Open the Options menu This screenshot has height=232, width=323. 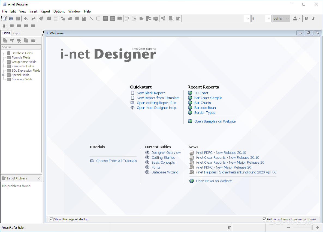click(x=59, y=11)
